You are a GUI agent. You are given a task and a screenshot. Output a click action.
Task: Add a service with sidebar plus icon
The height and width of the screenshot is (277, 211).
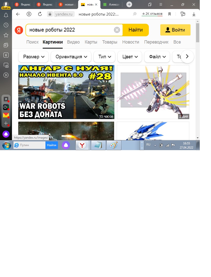click(6, 123)
